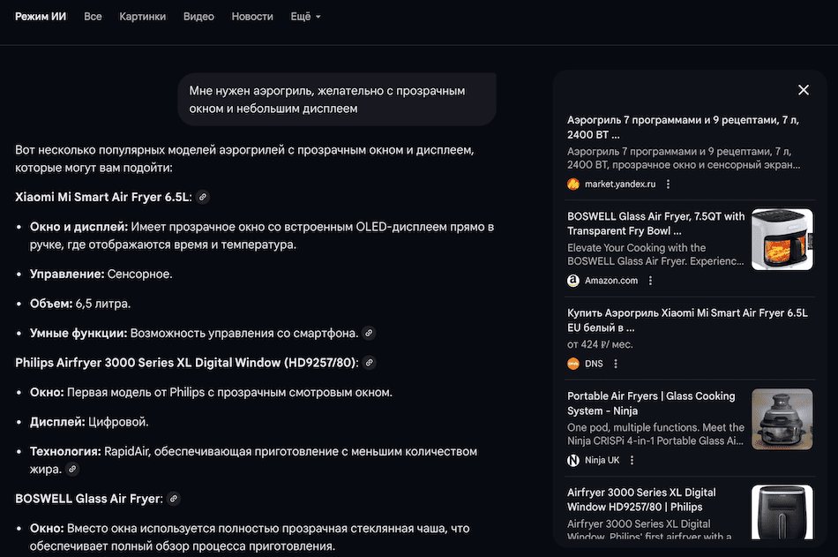Open the Новости tab
This screenshot has height=557, width=838.
pyautogui.click(x=252, y=17)
